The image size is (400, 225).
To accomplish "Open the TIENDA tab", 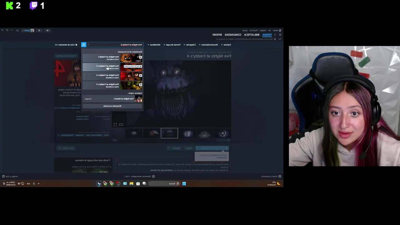I will (267, 35).
